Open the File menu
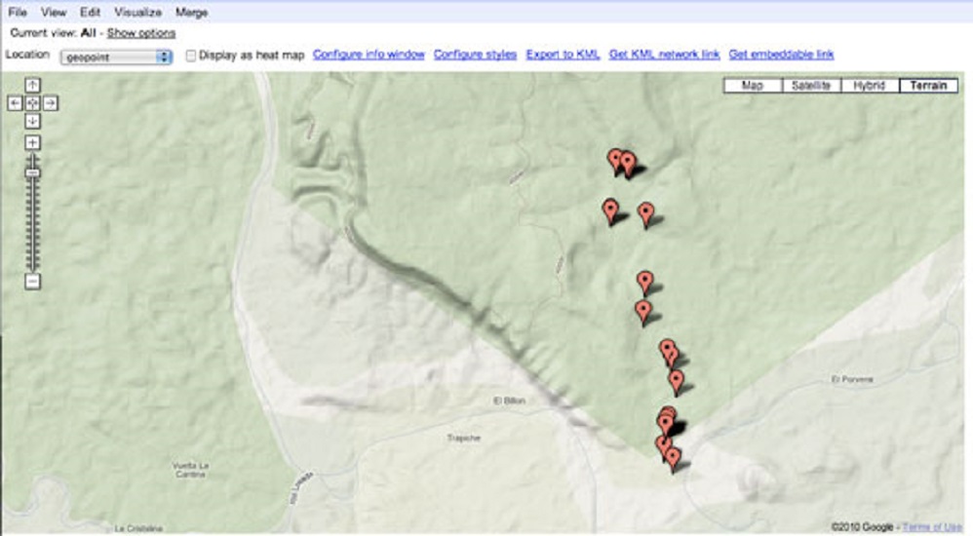The width and height of the screenshot is (973, 536). tap(18, 13)
